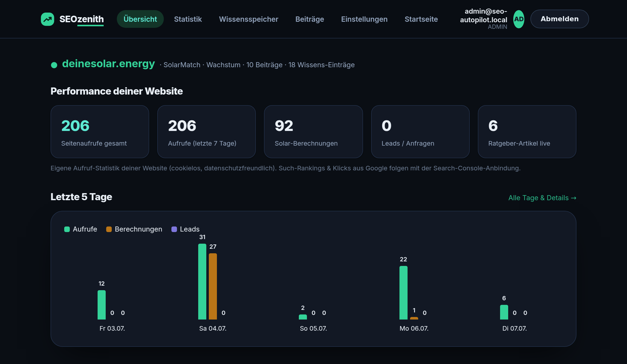Select the Seitenaufrufe gesamt card
Screen dimensions: 627x364
[x=100, y=132]
